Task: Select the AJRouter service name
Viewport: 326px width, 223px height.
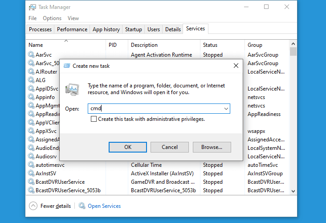Action: 46,72
